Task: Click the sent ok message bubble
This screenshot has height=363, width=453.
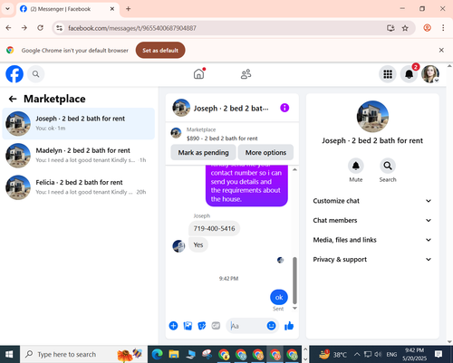Action: 279,297
